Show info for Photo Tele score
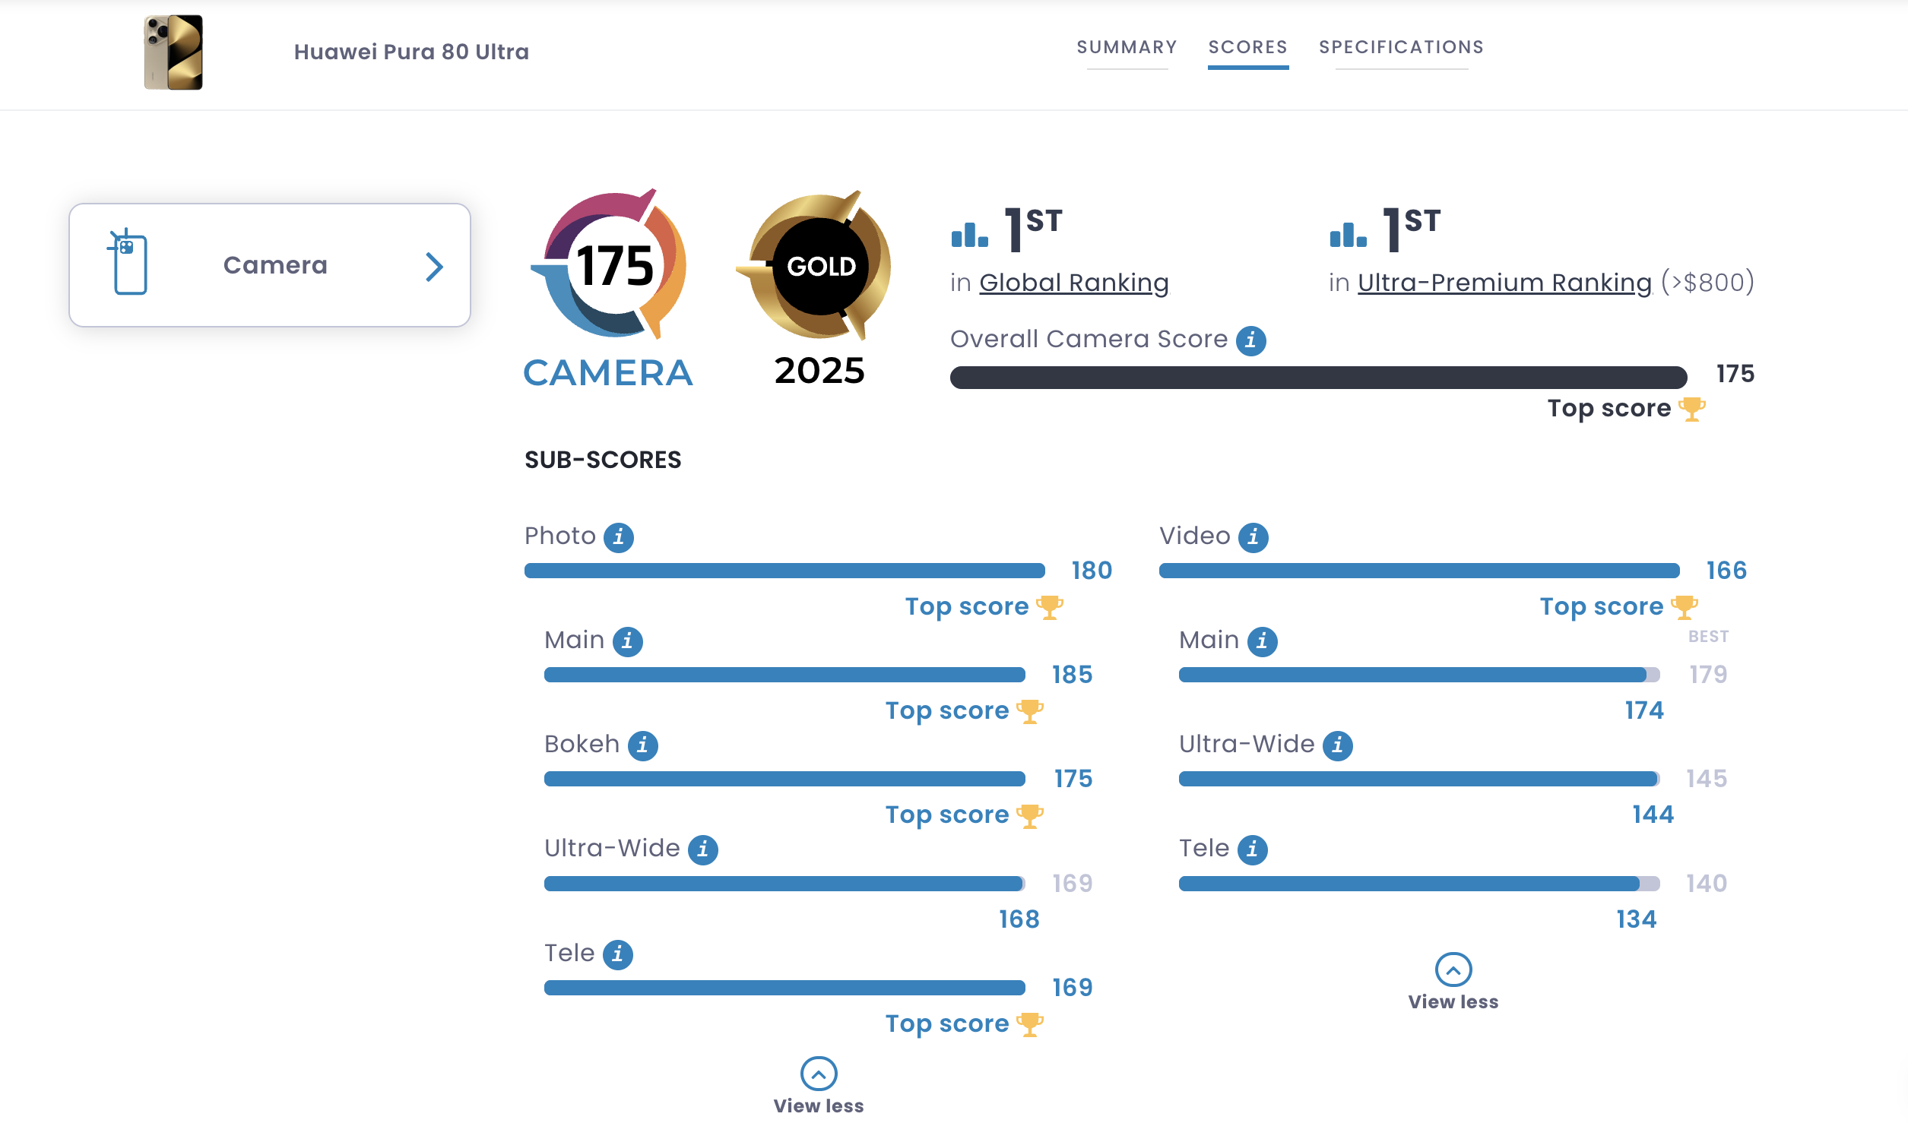The image size is (1908, 1123). click(617, 954)
